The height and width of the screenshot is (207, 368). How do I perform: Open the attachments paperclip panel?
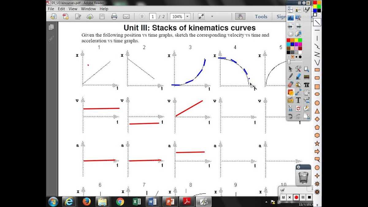pyautogui.click(x=51, y=38)
